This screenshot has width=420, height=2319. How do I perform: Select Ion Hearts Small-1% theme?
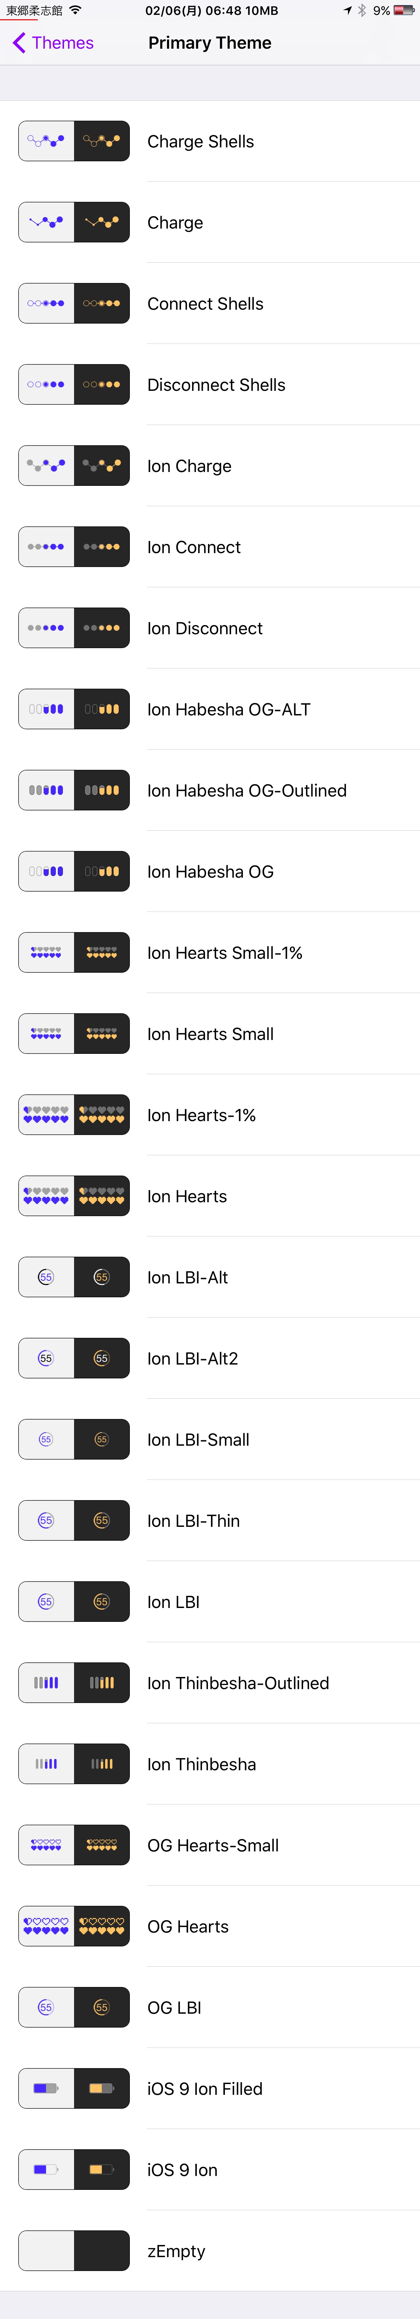[210, 952]
